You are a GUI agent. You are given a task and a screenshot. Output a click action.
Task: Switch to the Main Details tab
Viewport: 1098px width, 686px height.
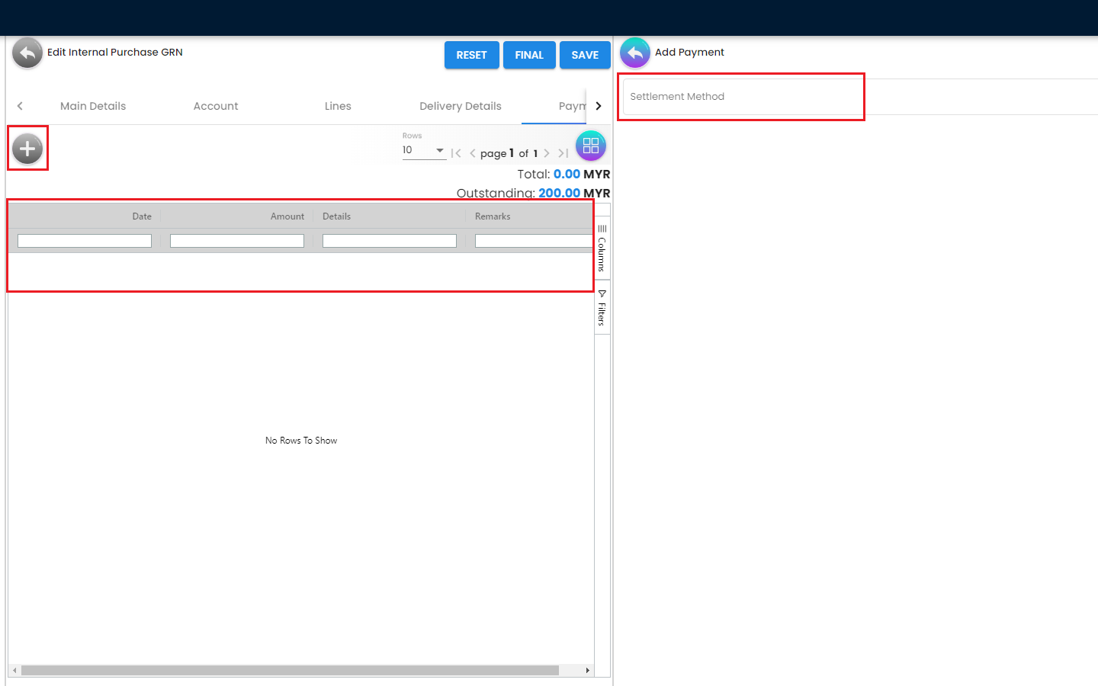(93, 106)
